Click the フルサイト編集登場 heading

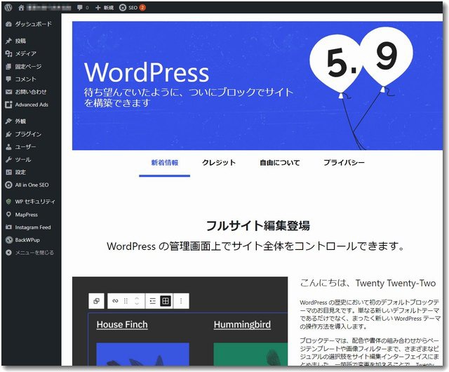pyautogui.click(x=257, y=226)
